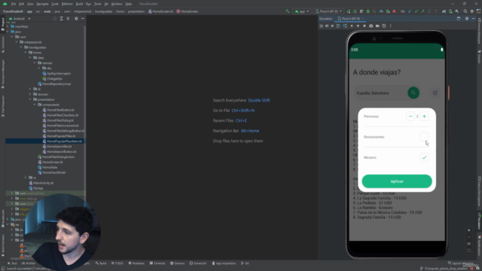Decrease Personas count with minus button

pos(410,117)
